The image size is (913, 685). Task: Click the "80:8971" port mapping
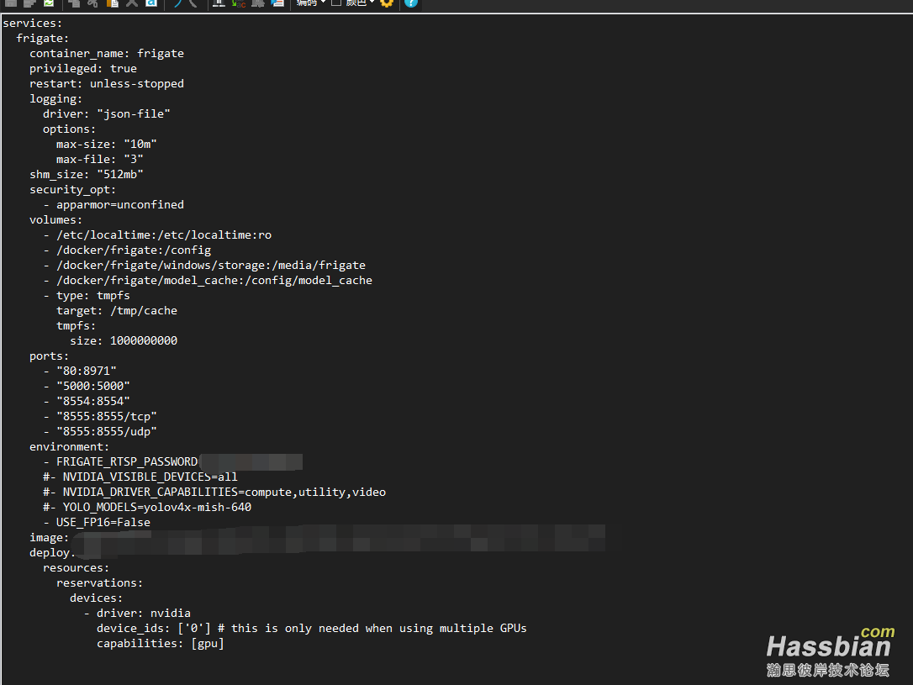(x=87, y=371)
